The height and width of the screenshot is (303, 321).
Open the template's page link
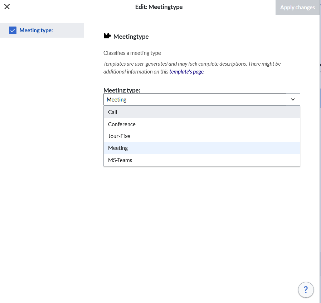click(x=186, y=72)
